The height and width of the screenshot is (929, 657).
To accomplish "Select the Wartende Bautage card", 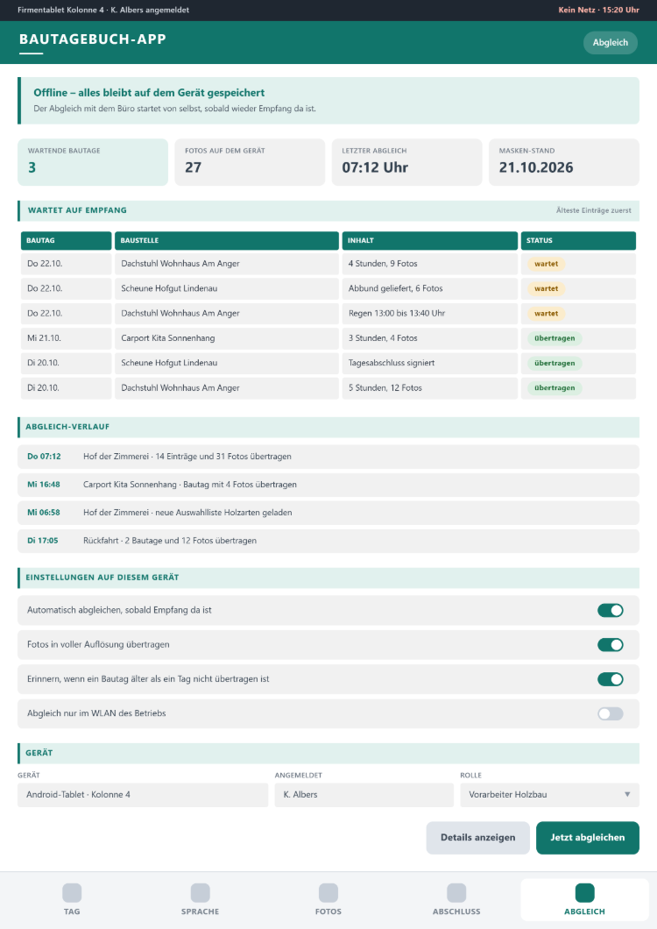I will pos(93,162).
